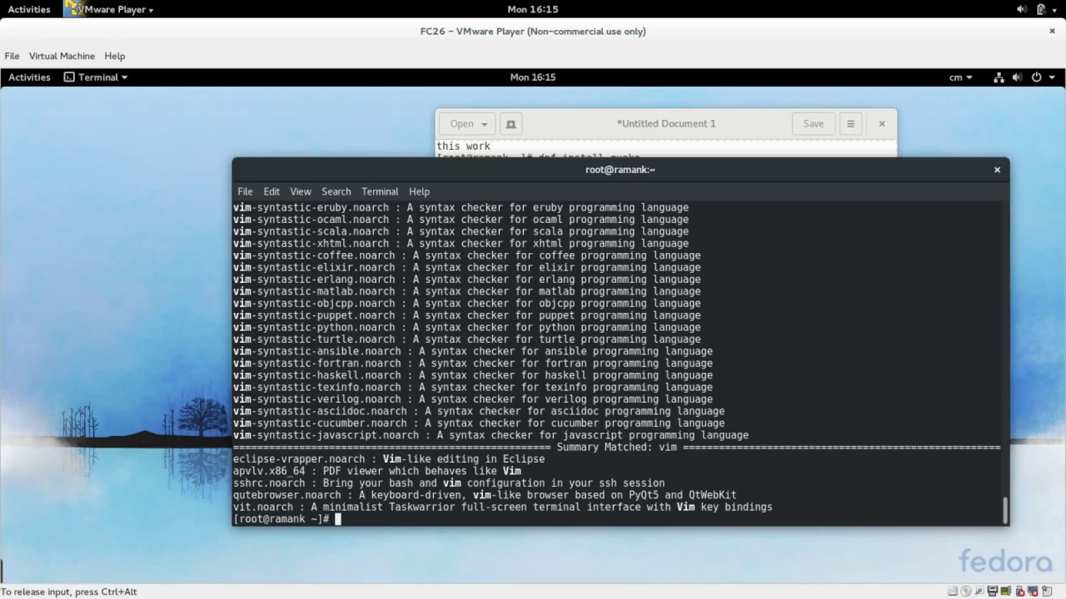Click the terminal prompt line
The image size is (1066, 599).
pyautogui.click(x=287, y=518)
